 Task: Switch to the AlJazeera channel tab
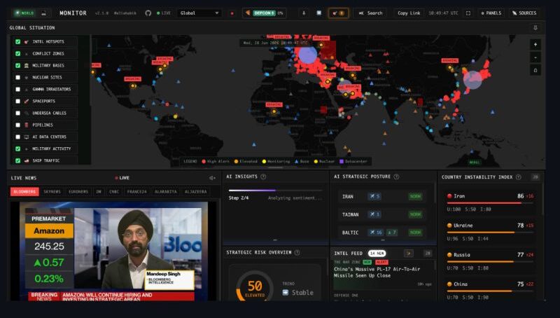196,192
